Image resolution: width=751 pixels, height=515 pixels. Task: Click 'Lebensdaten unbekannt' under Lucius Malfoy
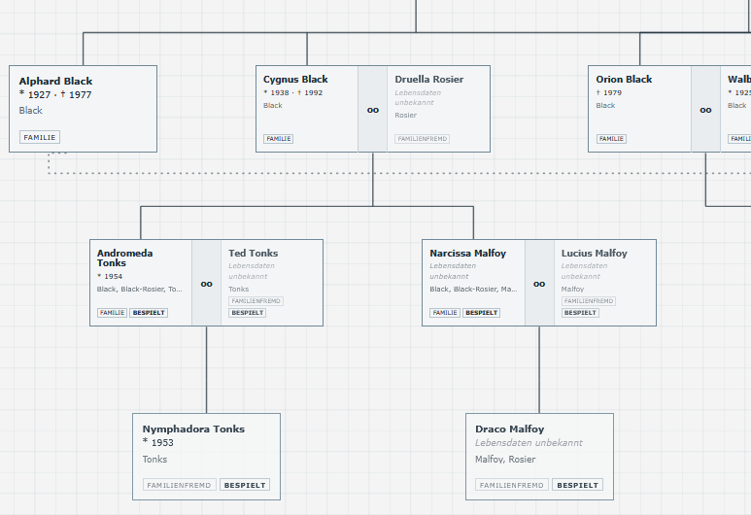pyautogui.click(x=584, y=271)
